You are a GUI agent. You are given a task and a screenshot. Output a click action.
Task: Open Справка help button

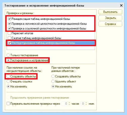click(110, 24)
